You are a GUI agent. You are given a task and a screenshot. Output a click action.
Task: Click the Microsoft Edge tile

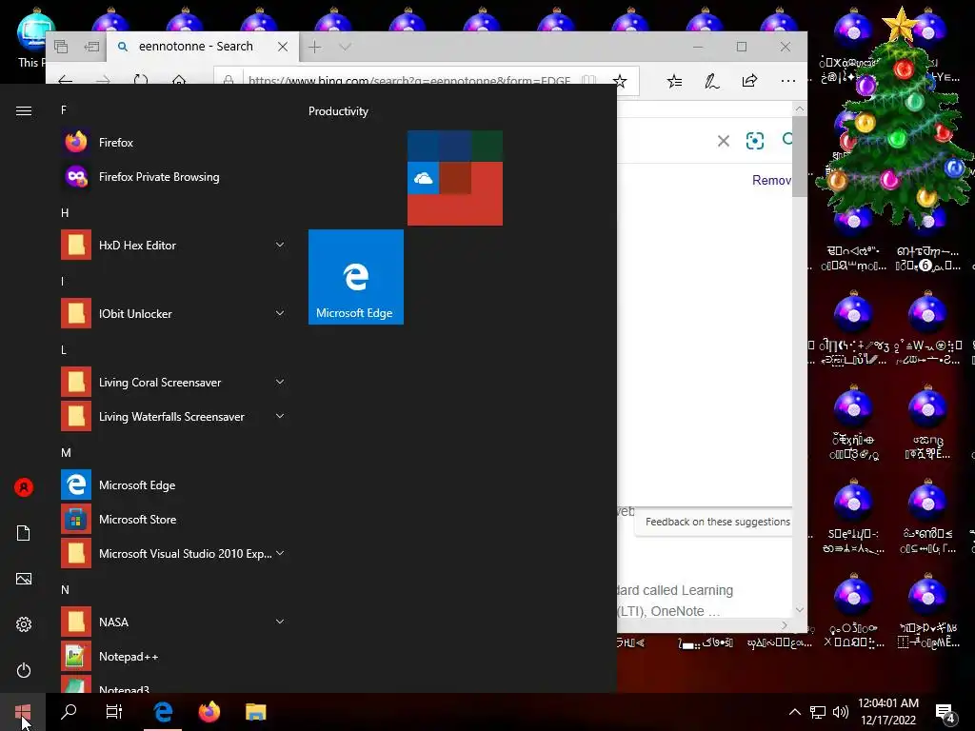point(356,277)
